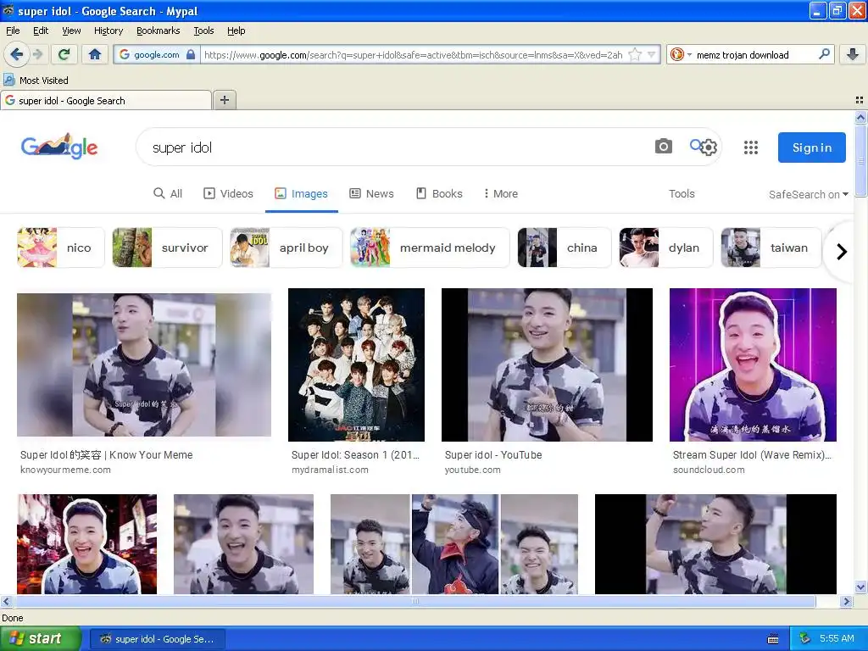Switch to News results
This screenshot has height=651, width=868.
(x=371, y=194)
